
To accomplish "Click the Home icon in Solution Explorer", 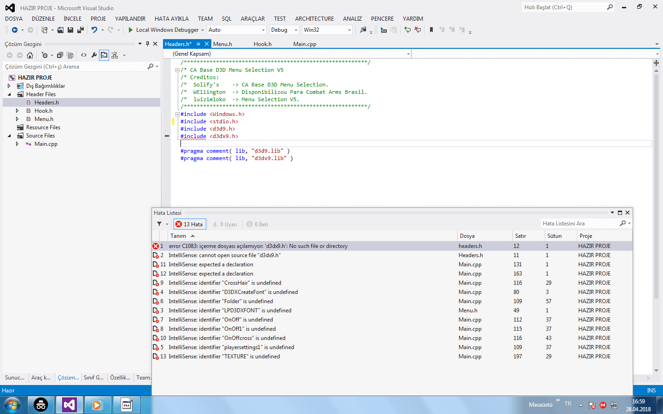I will [30, 55].
